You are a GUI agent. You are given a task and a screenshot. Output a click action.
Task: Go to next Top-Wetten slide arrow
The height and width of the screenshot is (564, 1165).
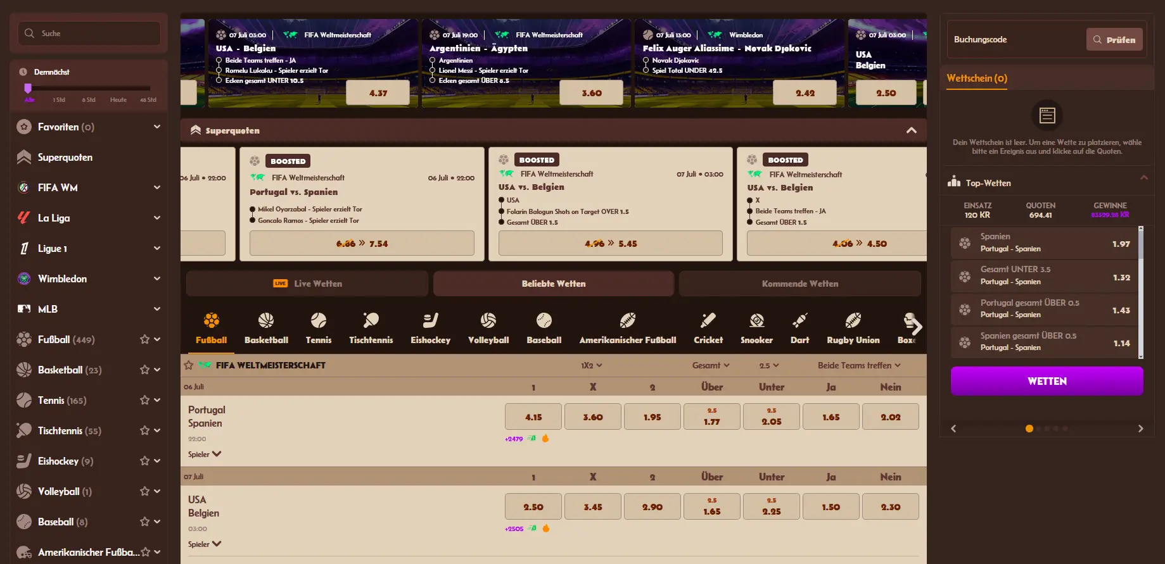1141,429
